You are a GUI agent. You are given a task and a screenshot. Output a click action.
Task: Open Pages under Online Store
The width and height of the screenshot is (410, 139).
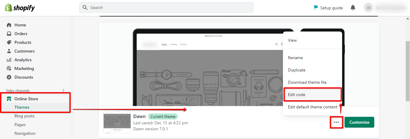(20, 125)
